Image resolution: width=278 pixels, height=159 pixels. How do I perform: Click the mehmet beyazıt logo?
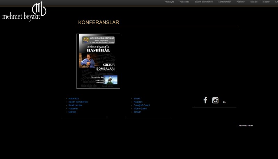click(24, 11)
